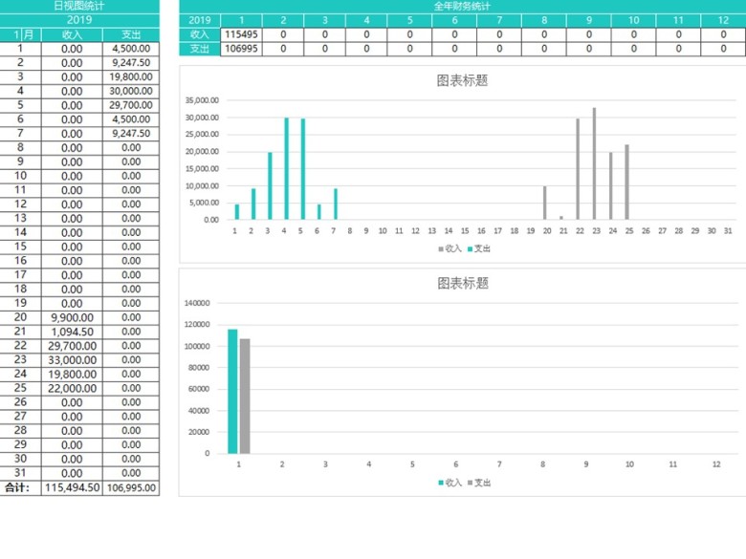Select the teal income bar for month 1
The image size is (746, 559).
pos(232,391)
